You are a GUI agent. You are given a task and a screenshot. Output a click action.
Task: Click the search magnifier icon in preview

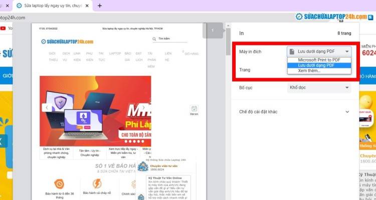(x=154, y=39)
